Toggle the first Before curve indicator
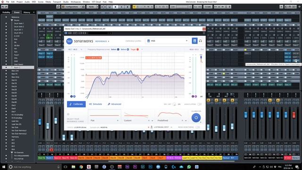The width and height of the screenshot is (302, 170). coord(118,50)
